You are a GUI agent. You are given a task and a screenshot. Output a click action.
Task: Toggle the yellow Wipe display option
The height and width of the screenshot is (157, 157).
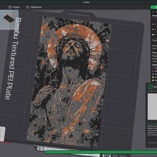(153, 77)
